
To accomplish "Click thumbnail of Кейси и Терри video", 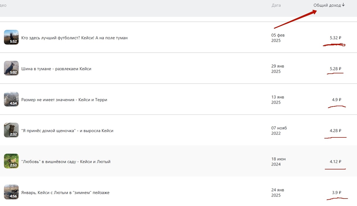I will [11, 99].
